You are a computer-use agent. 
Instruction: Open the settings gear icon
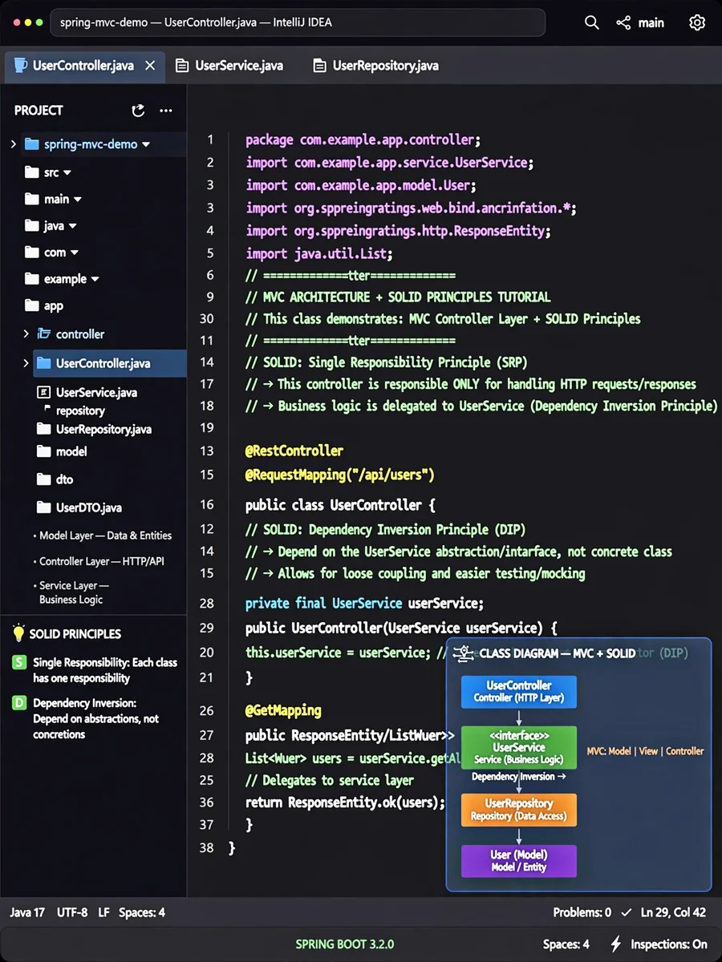(697, 22)
